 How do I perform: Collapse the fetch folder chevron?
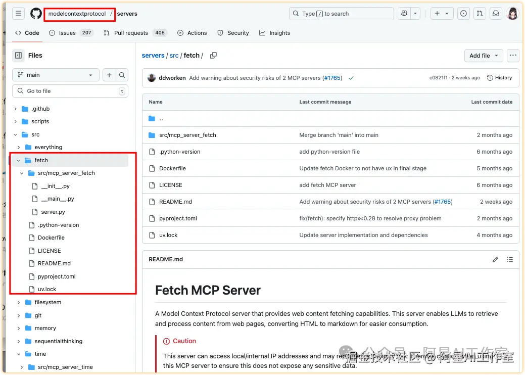19,160
